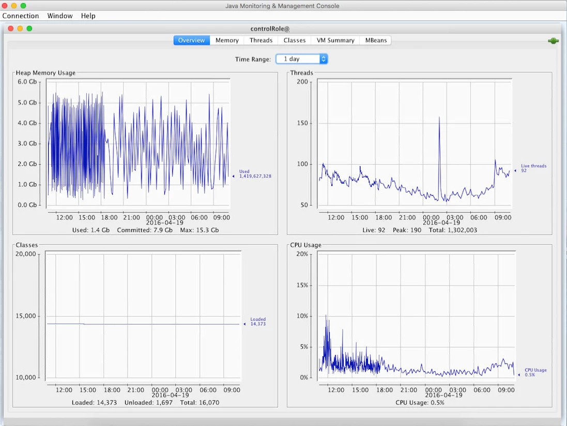Viewport: 567px width, 426px height.
Task: Click the 'Total: 16,070' classes text
Action: pos(200,403)
